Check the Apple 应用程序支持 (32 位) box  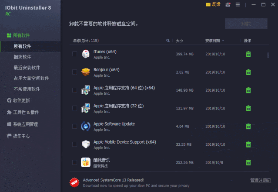(75, 108)
